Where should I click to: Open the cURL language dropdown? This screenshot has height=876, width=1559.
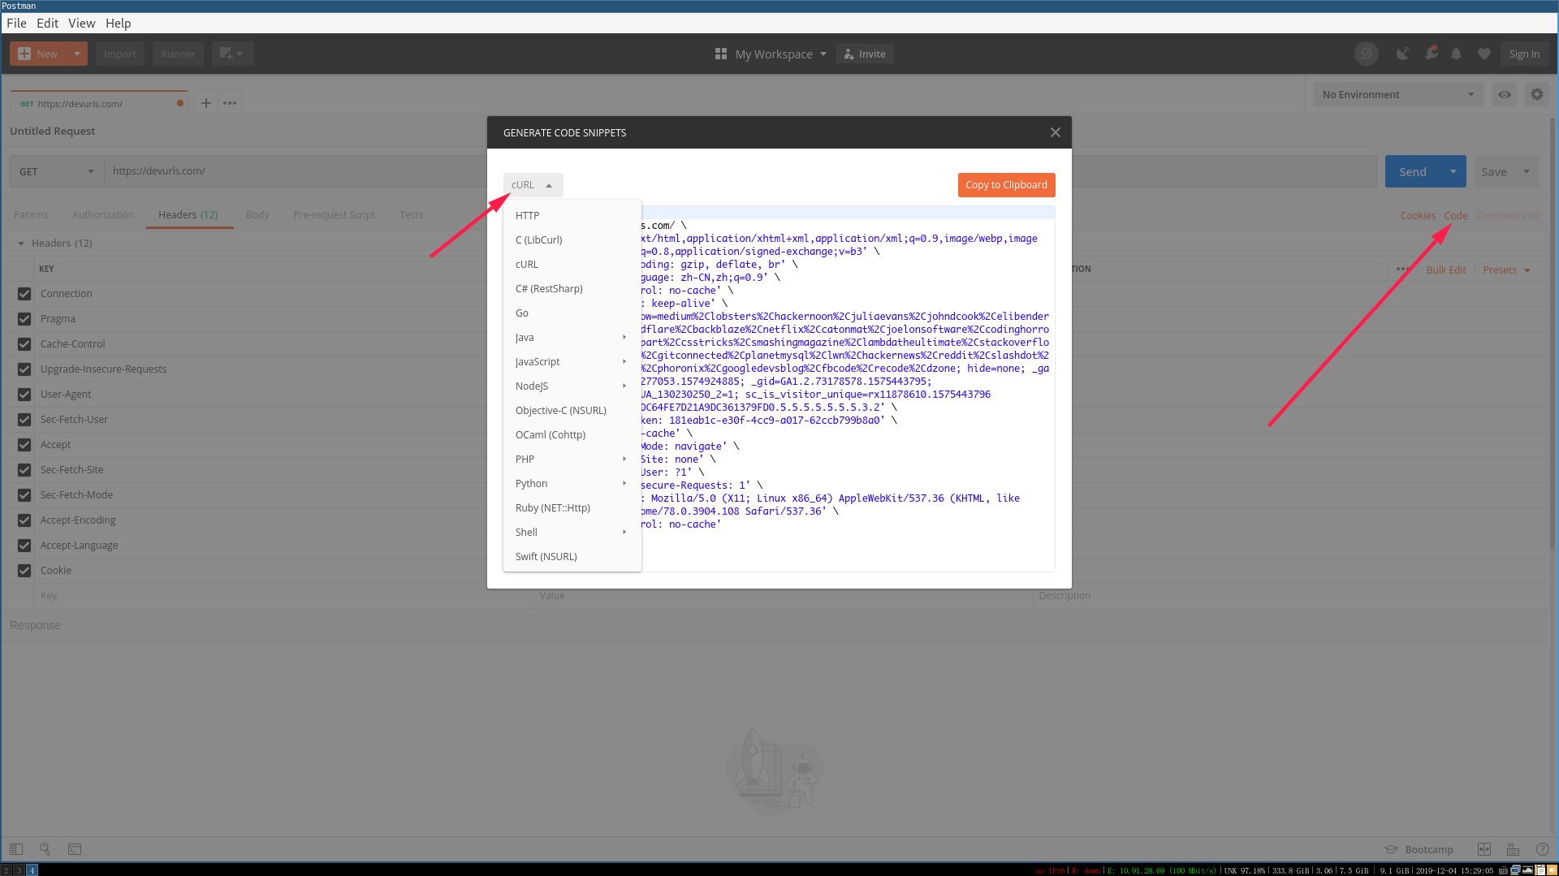coord(533,185)
